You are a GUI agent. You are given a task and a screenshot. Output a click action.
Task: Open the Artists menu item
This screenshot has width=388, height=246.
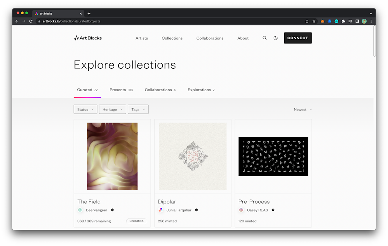(141, 38)
